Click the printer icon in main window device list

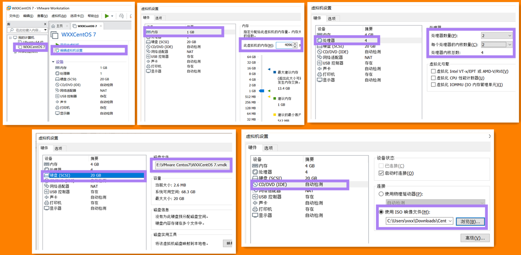tap(57, 108)
